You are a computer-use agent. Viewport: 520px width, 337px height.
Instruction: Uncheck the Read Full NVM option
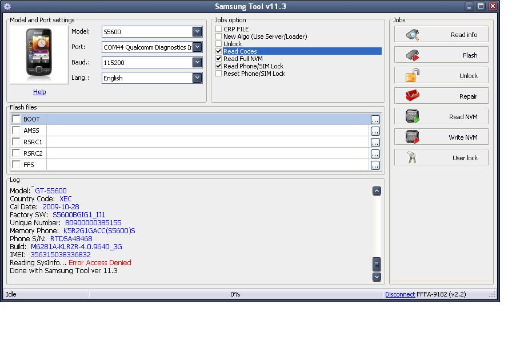click(x=218, y=58)
